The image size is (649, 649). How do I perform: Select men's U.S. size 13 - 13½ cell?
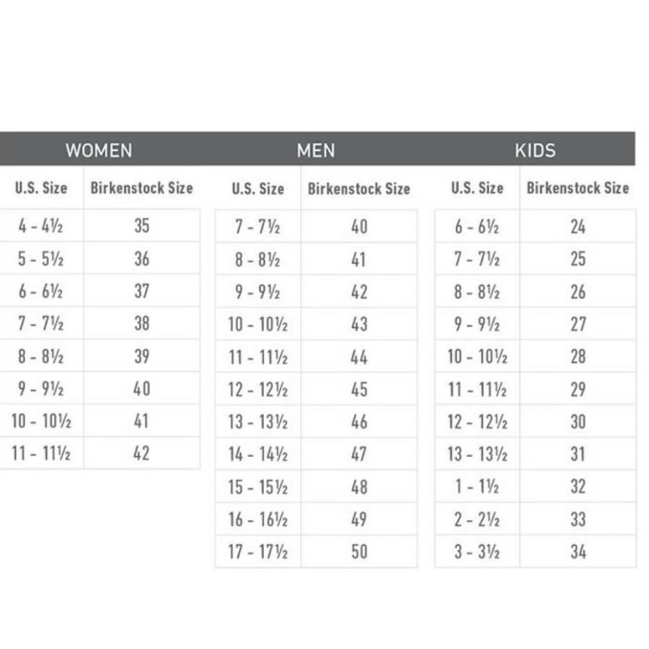click(258, 422)
